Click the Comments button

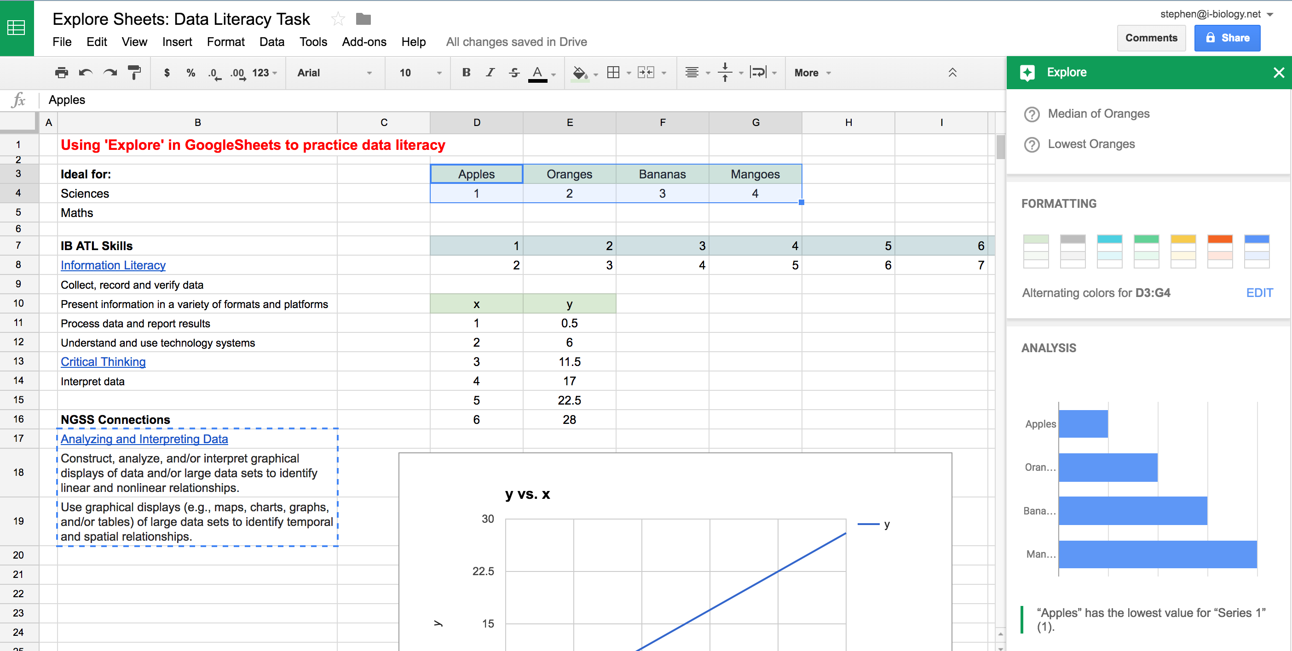(1151, 38)
